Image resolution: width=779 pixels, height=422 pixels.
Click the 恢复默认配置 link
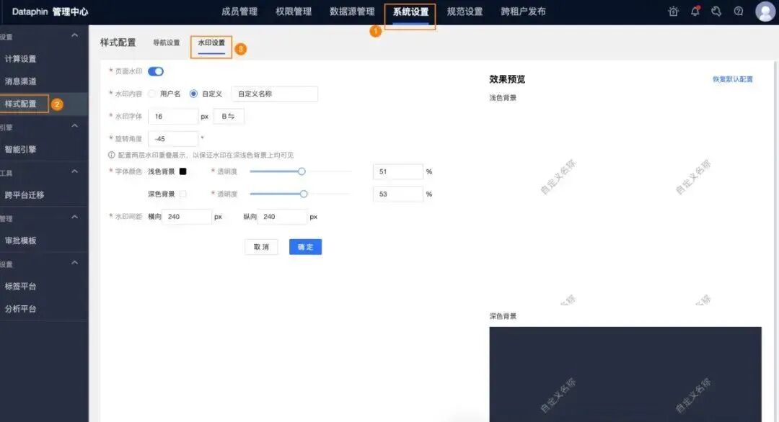733,79
